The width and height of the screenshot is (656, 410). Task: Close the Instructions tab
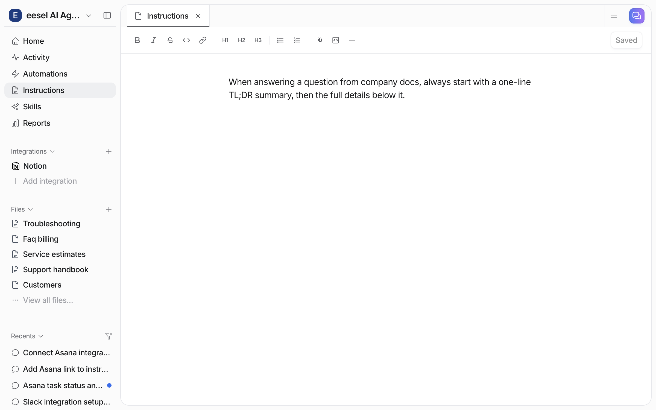(x=198, y=16)
